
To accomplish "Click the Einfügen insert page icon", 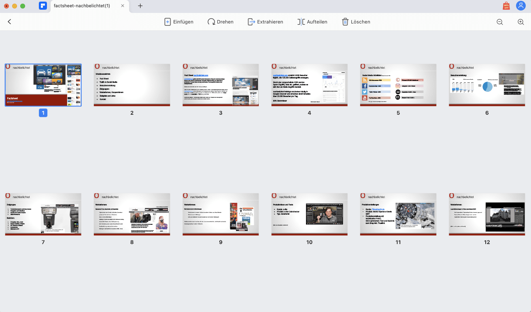I will click(x=168, y=22).
